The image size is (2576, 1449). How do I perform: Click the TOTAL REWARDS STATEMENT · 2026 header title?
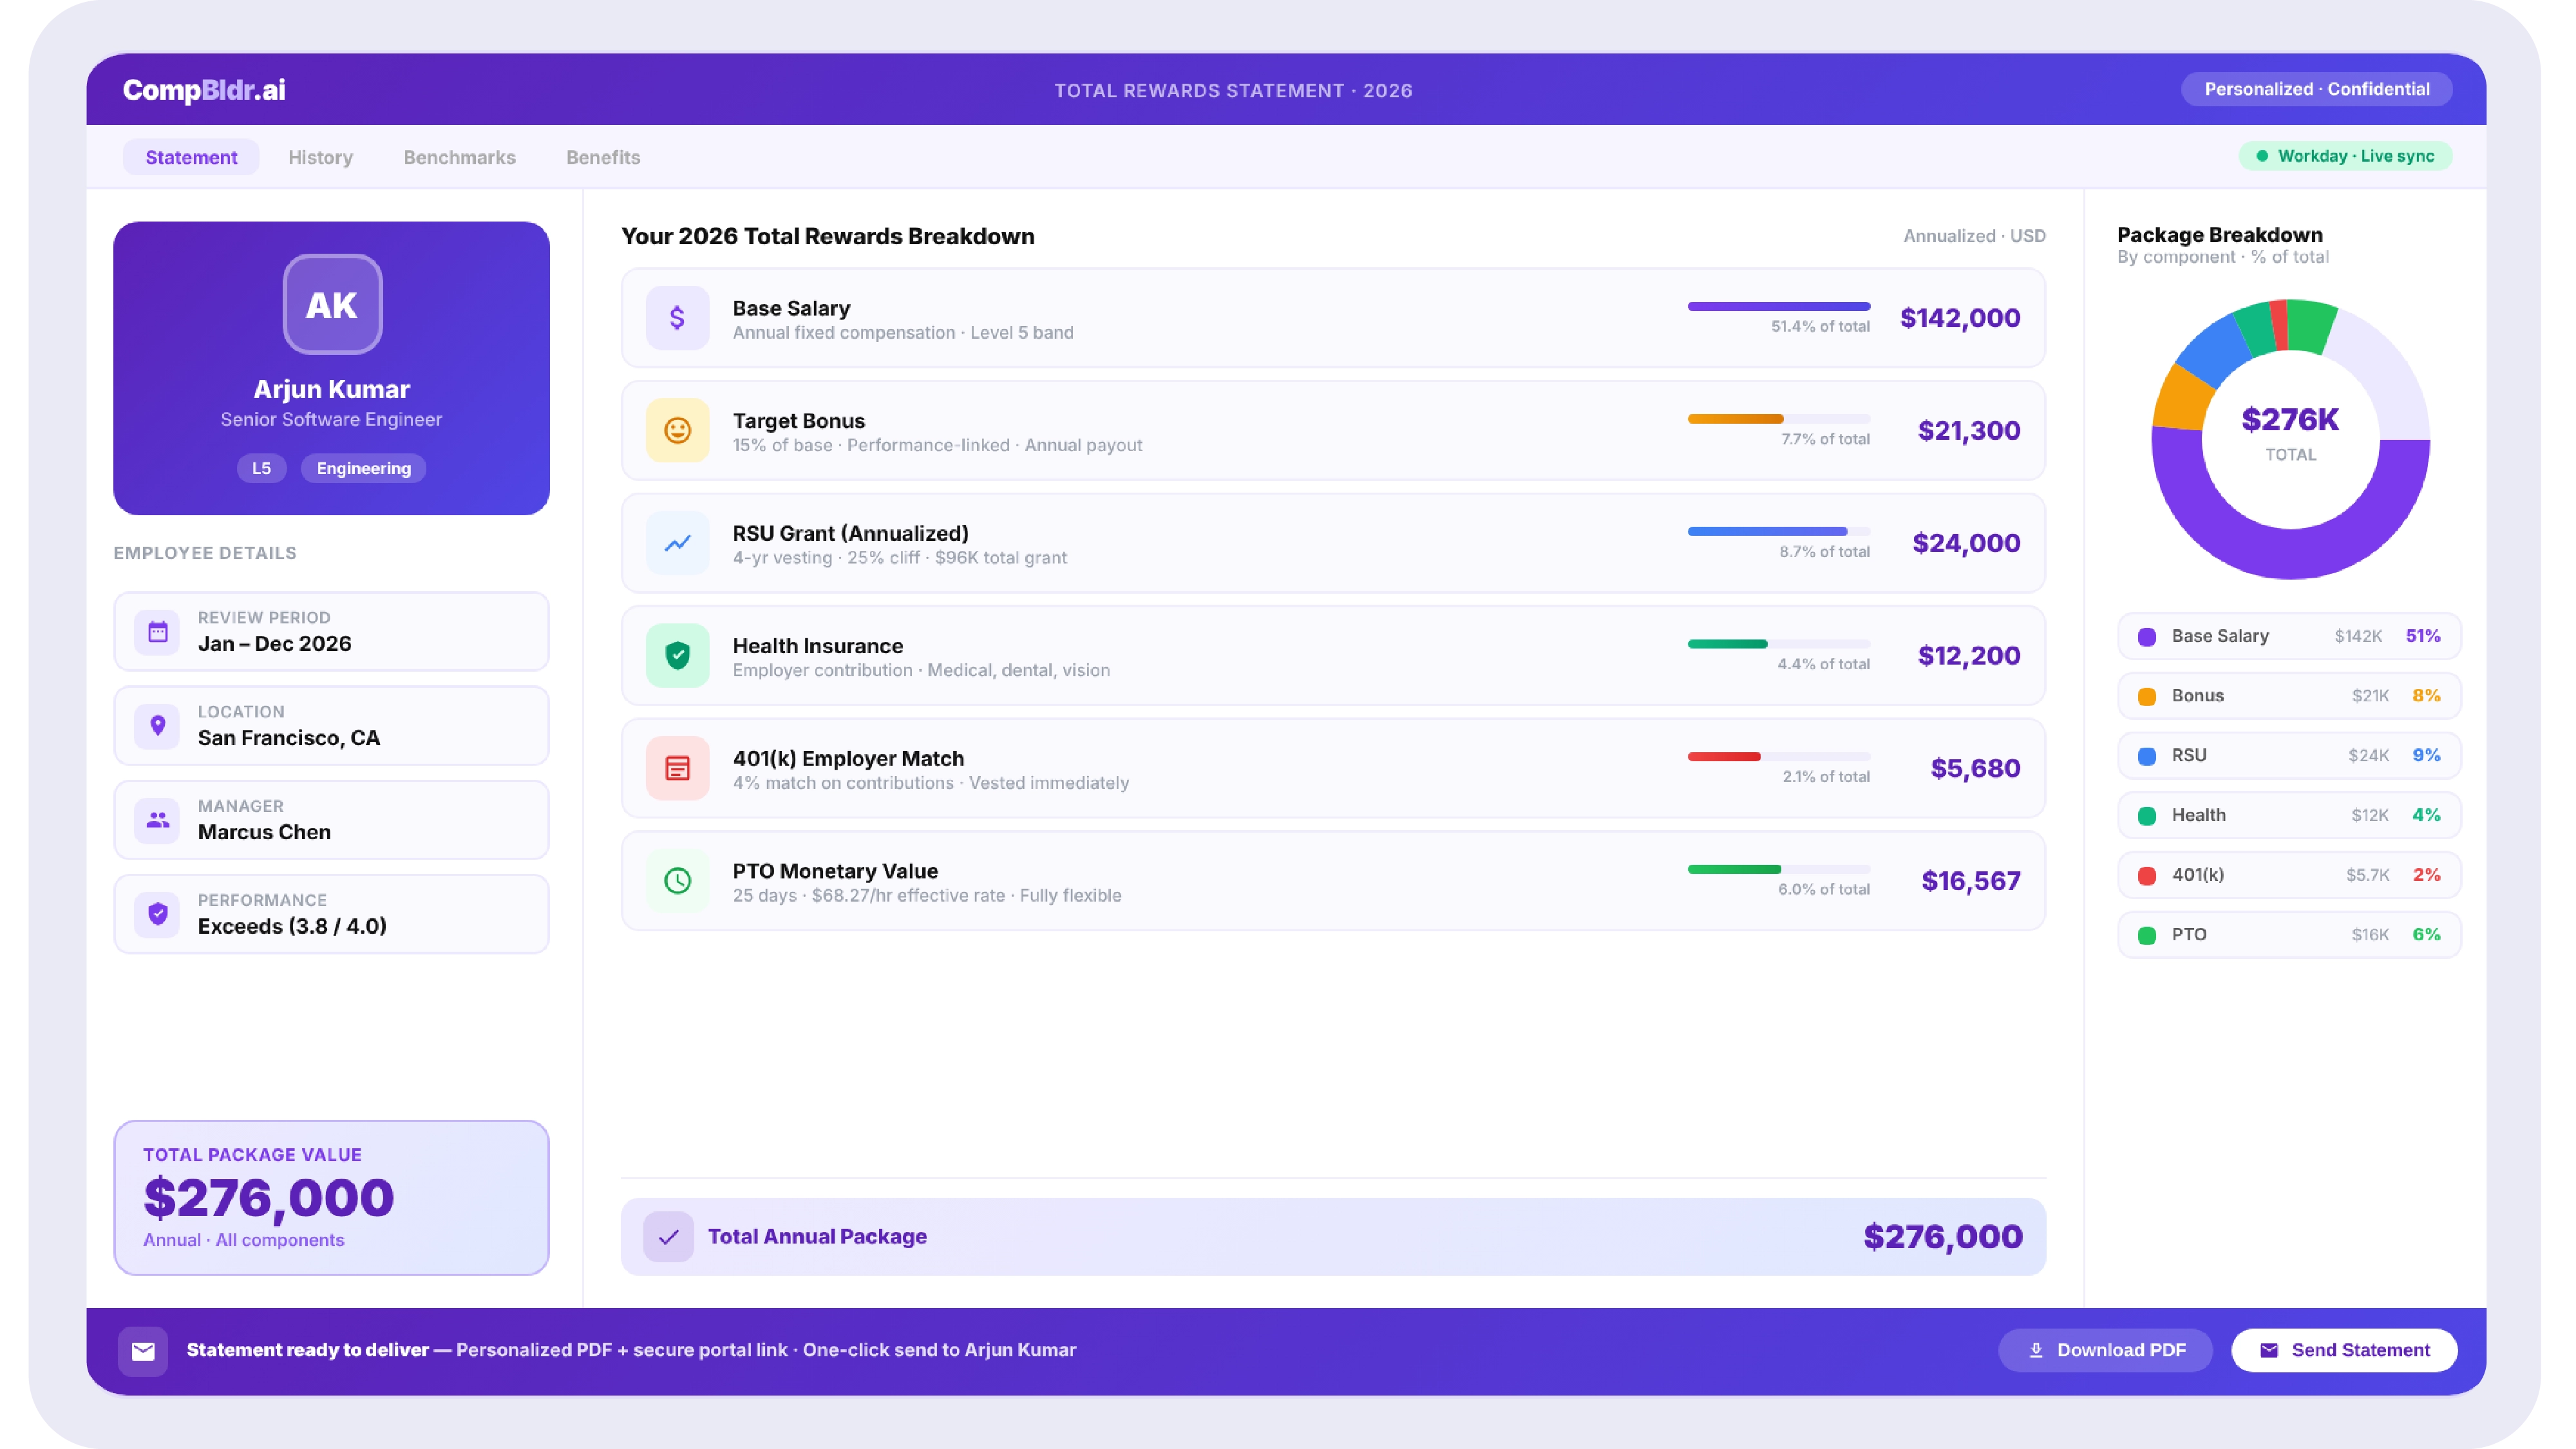[1233, 90]
